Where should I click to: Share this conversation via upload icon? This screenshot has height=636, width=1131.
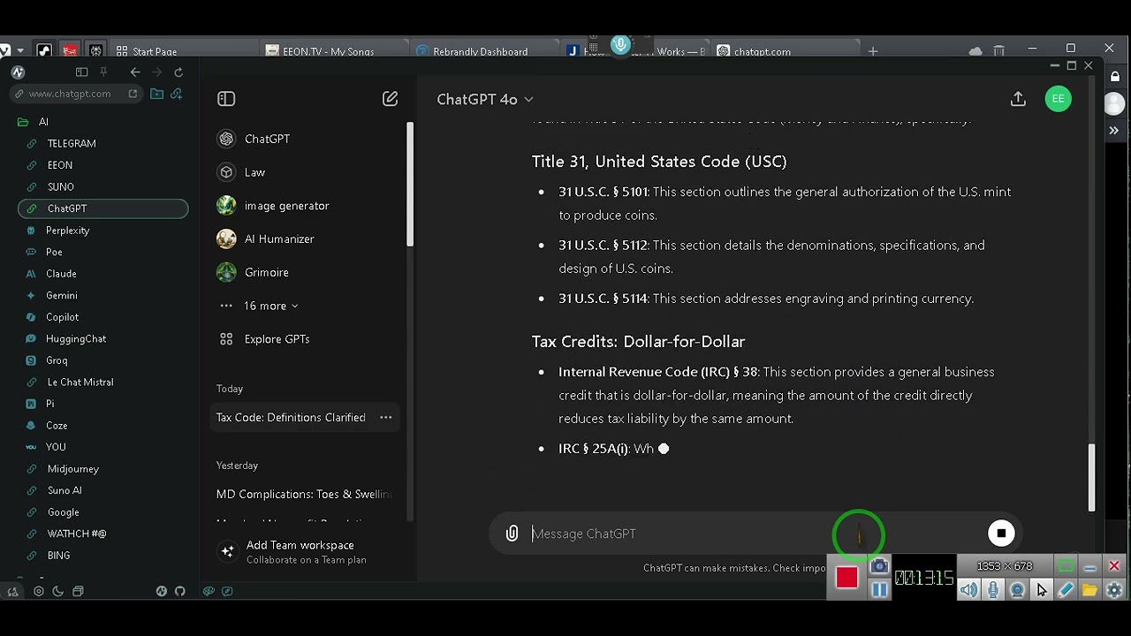click(x=1018, y=99)
